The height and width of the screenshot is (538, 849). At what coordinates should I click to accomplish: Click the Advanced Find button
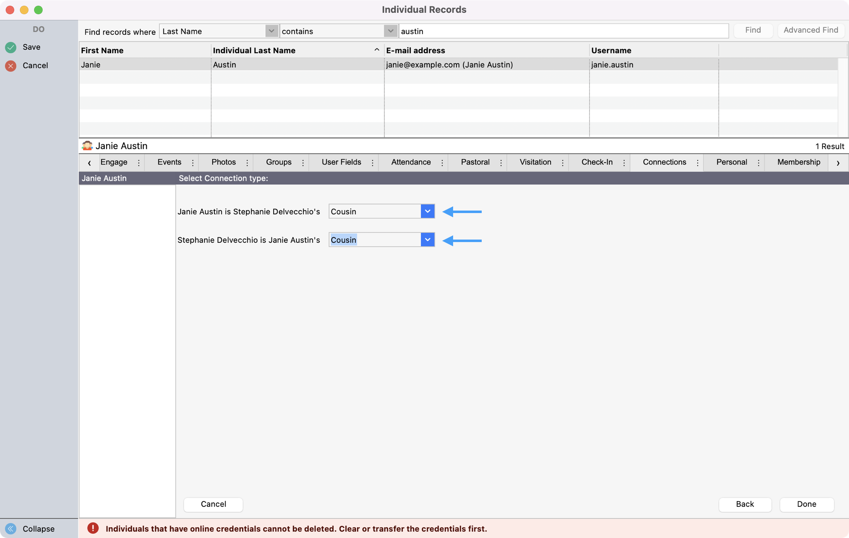pyautogui.click(x=810, y=30)
